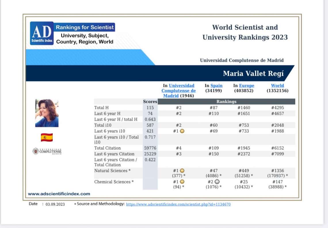Click Maria Vallet Regí's portrait photo
This screenshot has width=328, height=228.
pos(47,113)
